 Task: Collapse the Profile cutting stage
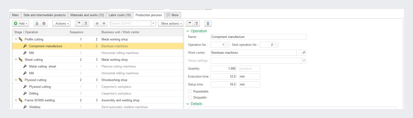point(16,39)
